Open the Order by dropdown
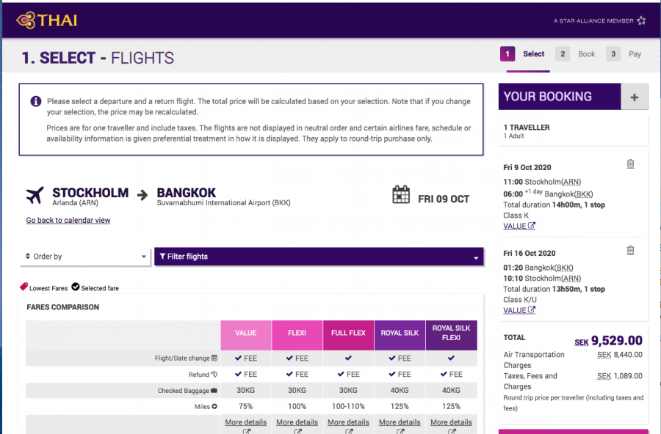This screenshot has width=661, height=434. click(84, 257)
